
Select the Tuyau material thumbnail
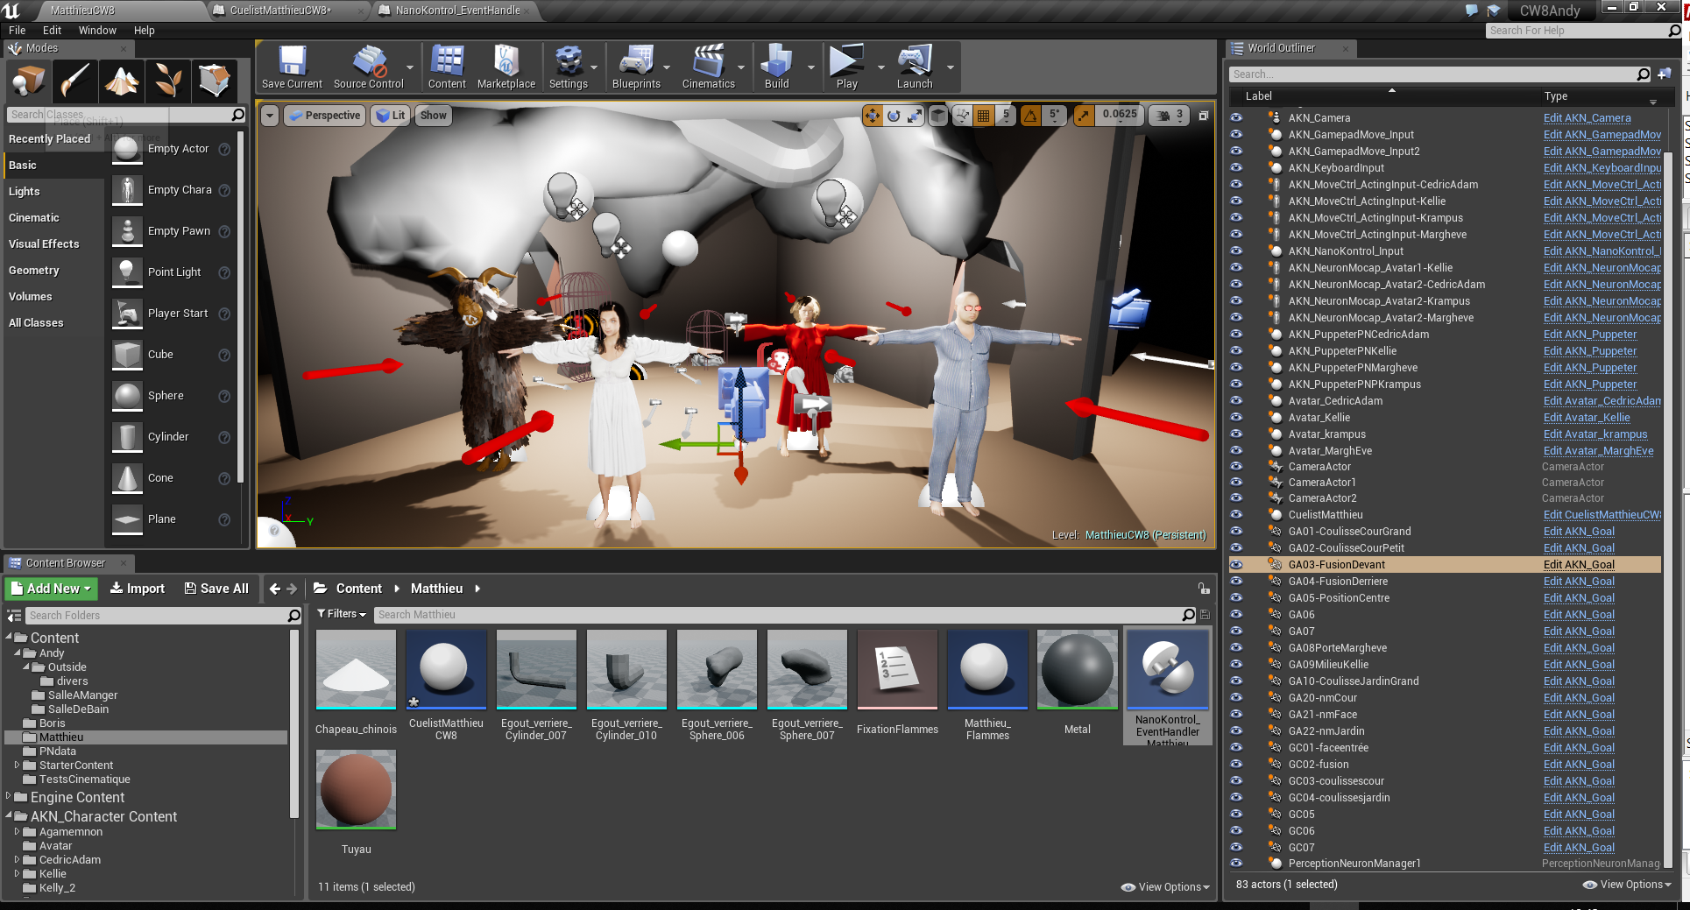(356, 789)
